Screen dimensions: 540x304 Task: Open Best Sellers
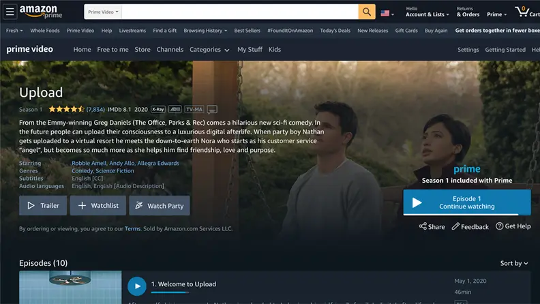tap(247, 31)
